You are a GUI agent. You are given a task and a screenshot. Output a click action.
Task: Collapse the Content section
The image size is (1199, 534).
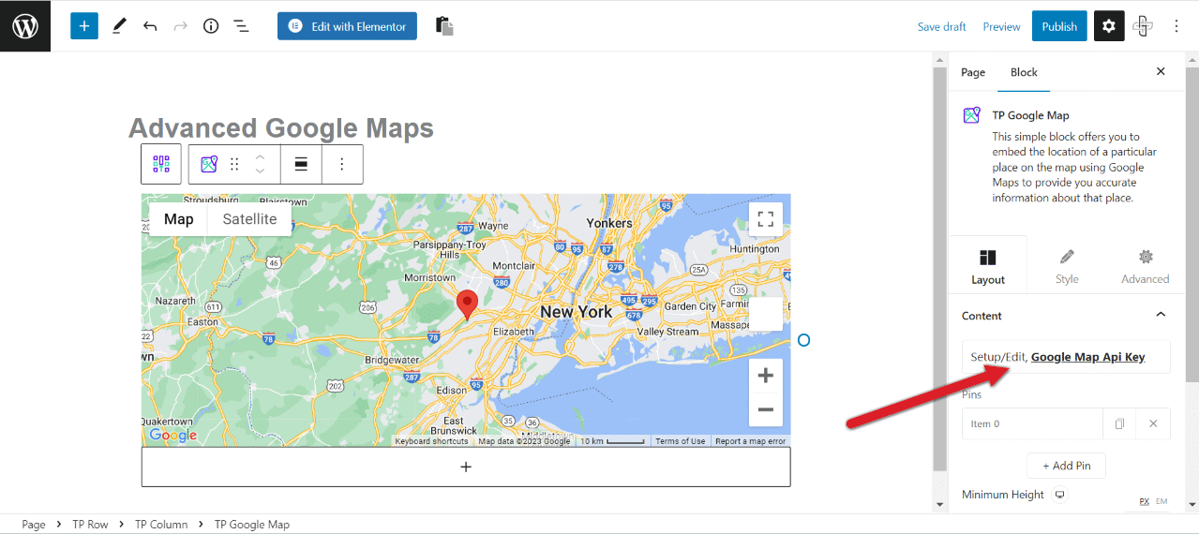1067,316
